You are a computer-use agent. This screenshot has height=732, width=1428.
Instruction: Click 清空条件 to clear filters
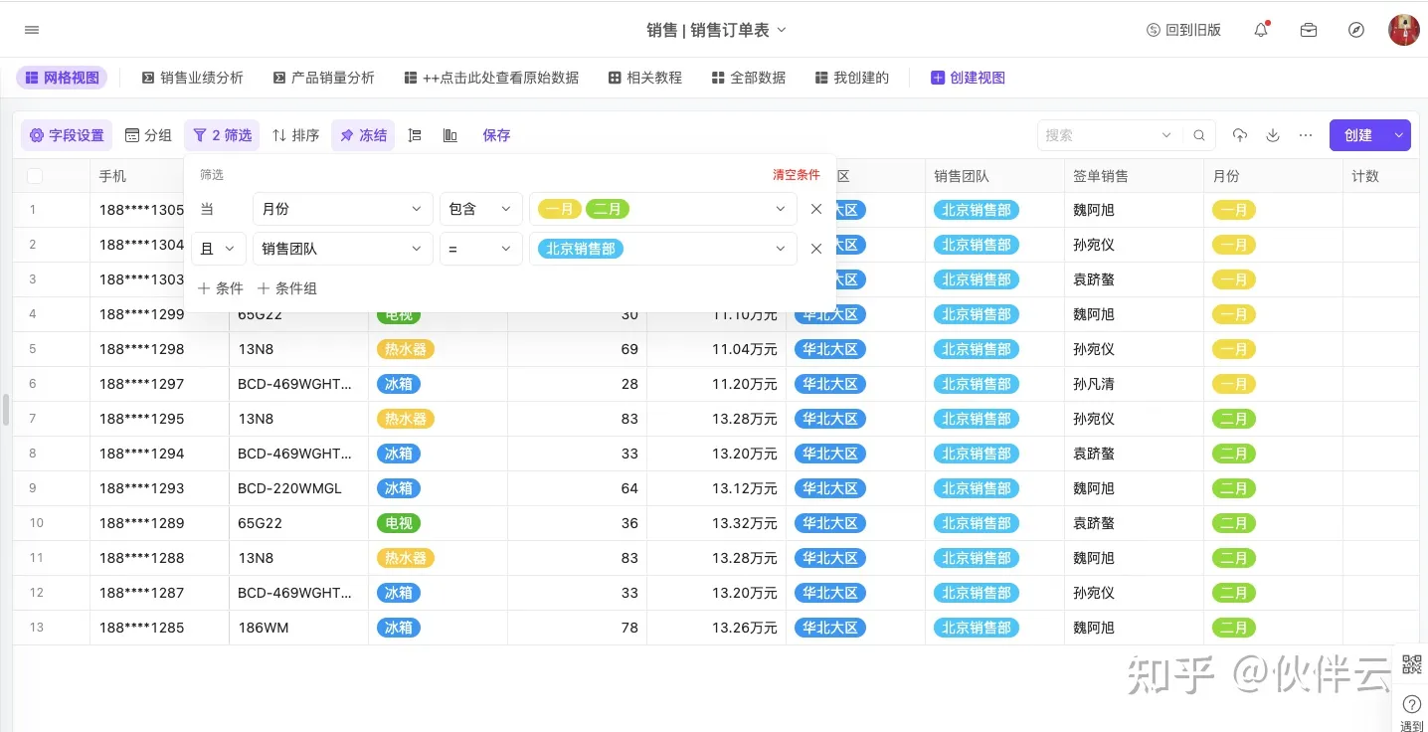point(796,175)
